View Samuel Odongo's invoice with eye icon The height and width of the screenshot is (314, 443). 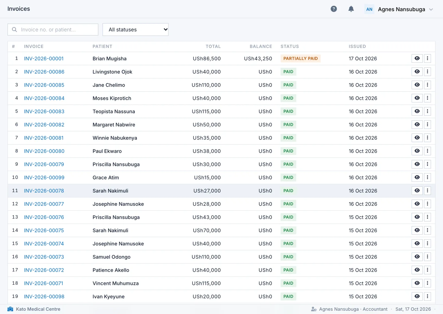[x=417, y=257]
